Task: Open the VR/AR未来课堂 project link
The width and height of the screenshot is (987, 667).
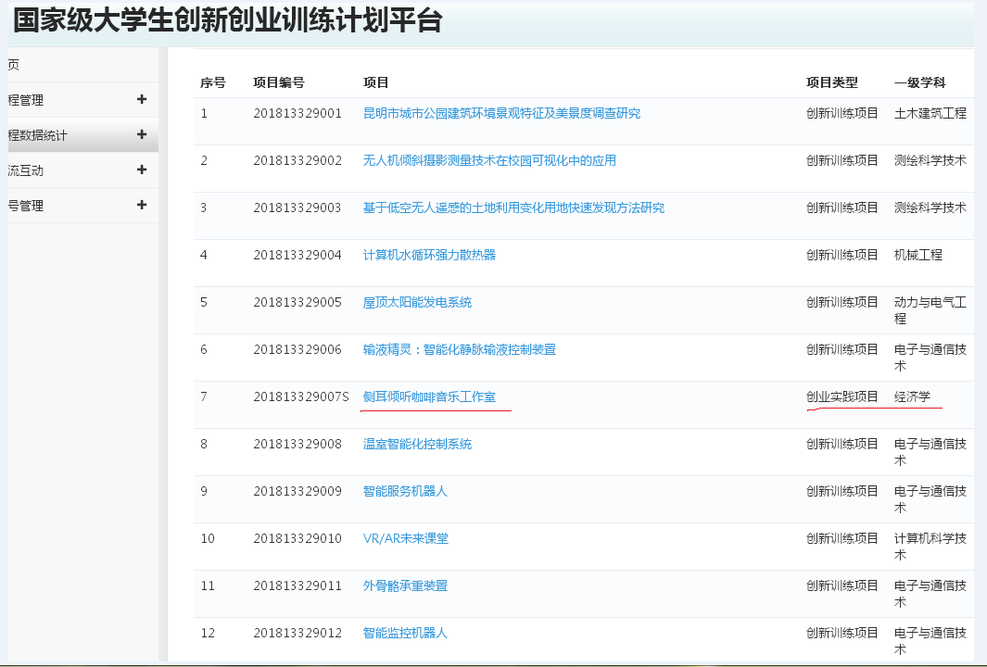Action: pyautogui.click(x=406, y=538)
